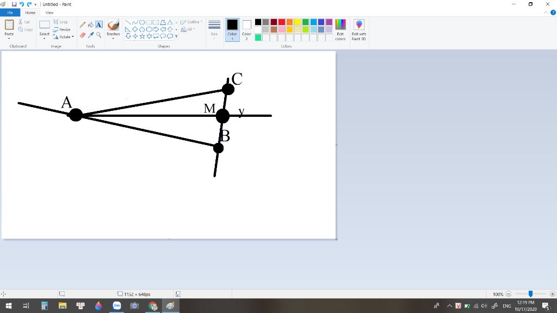
Task: Open Zalo app from taskbar
Action: click(x=116, y=305)
